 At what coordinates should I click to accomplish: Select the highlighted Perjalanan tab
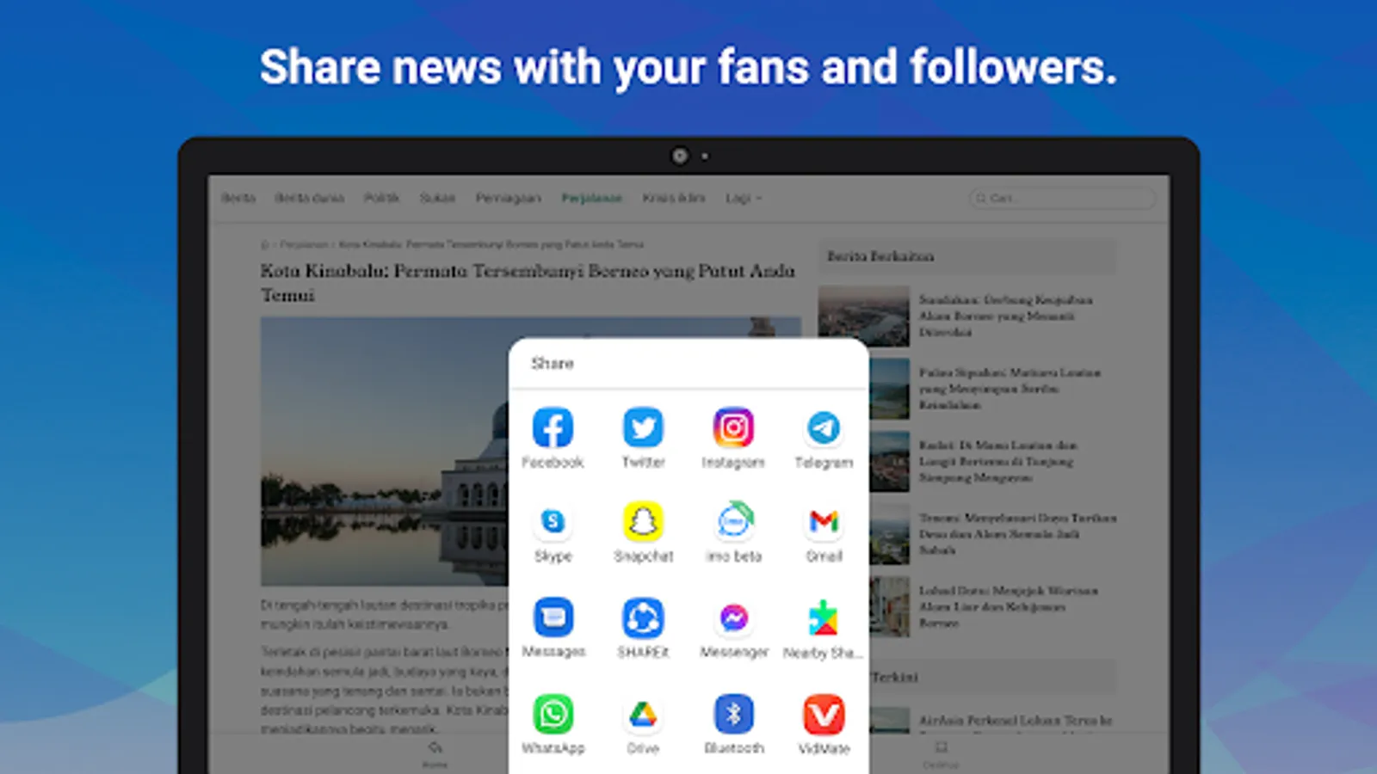tap(591, 198)
